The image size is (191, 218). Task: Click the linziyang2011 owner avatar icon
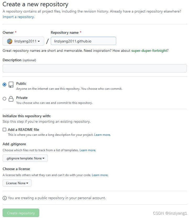pos(9,41)
